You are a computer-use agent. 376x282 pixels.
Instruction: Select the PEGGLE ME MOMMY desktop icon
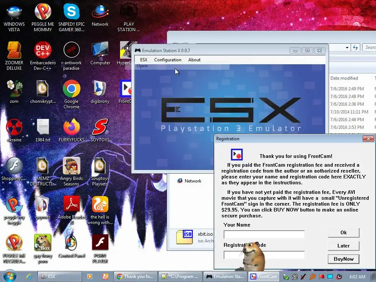pyautogui.click(x=43, y=18)
